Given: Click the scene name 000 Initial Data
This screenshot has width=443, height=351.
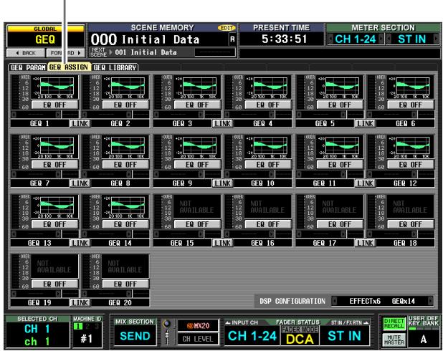Looking at the screenshot, I should point(145,39).
